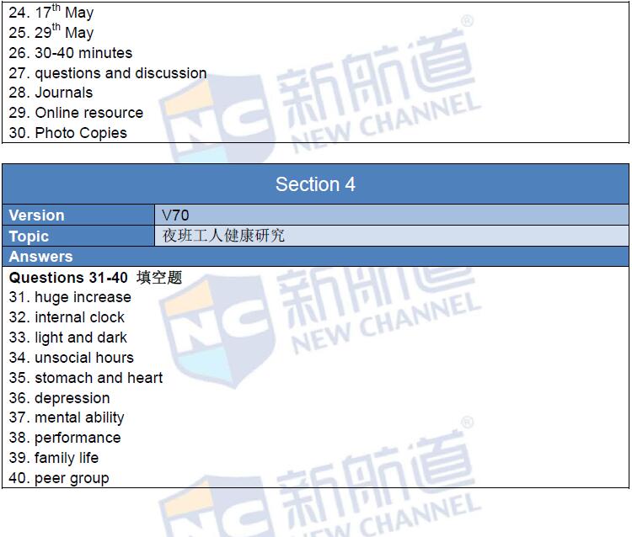Click answer 37 mental ability
Viewport: 632px width, 537px height.
click(67, 417)
